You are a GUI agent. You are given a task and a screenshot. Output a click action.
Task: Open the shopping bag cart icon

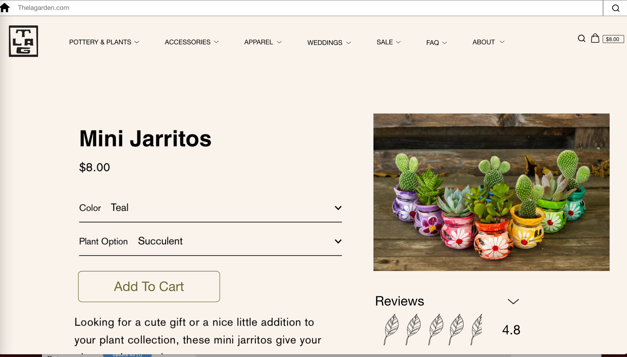click(595, 38)
